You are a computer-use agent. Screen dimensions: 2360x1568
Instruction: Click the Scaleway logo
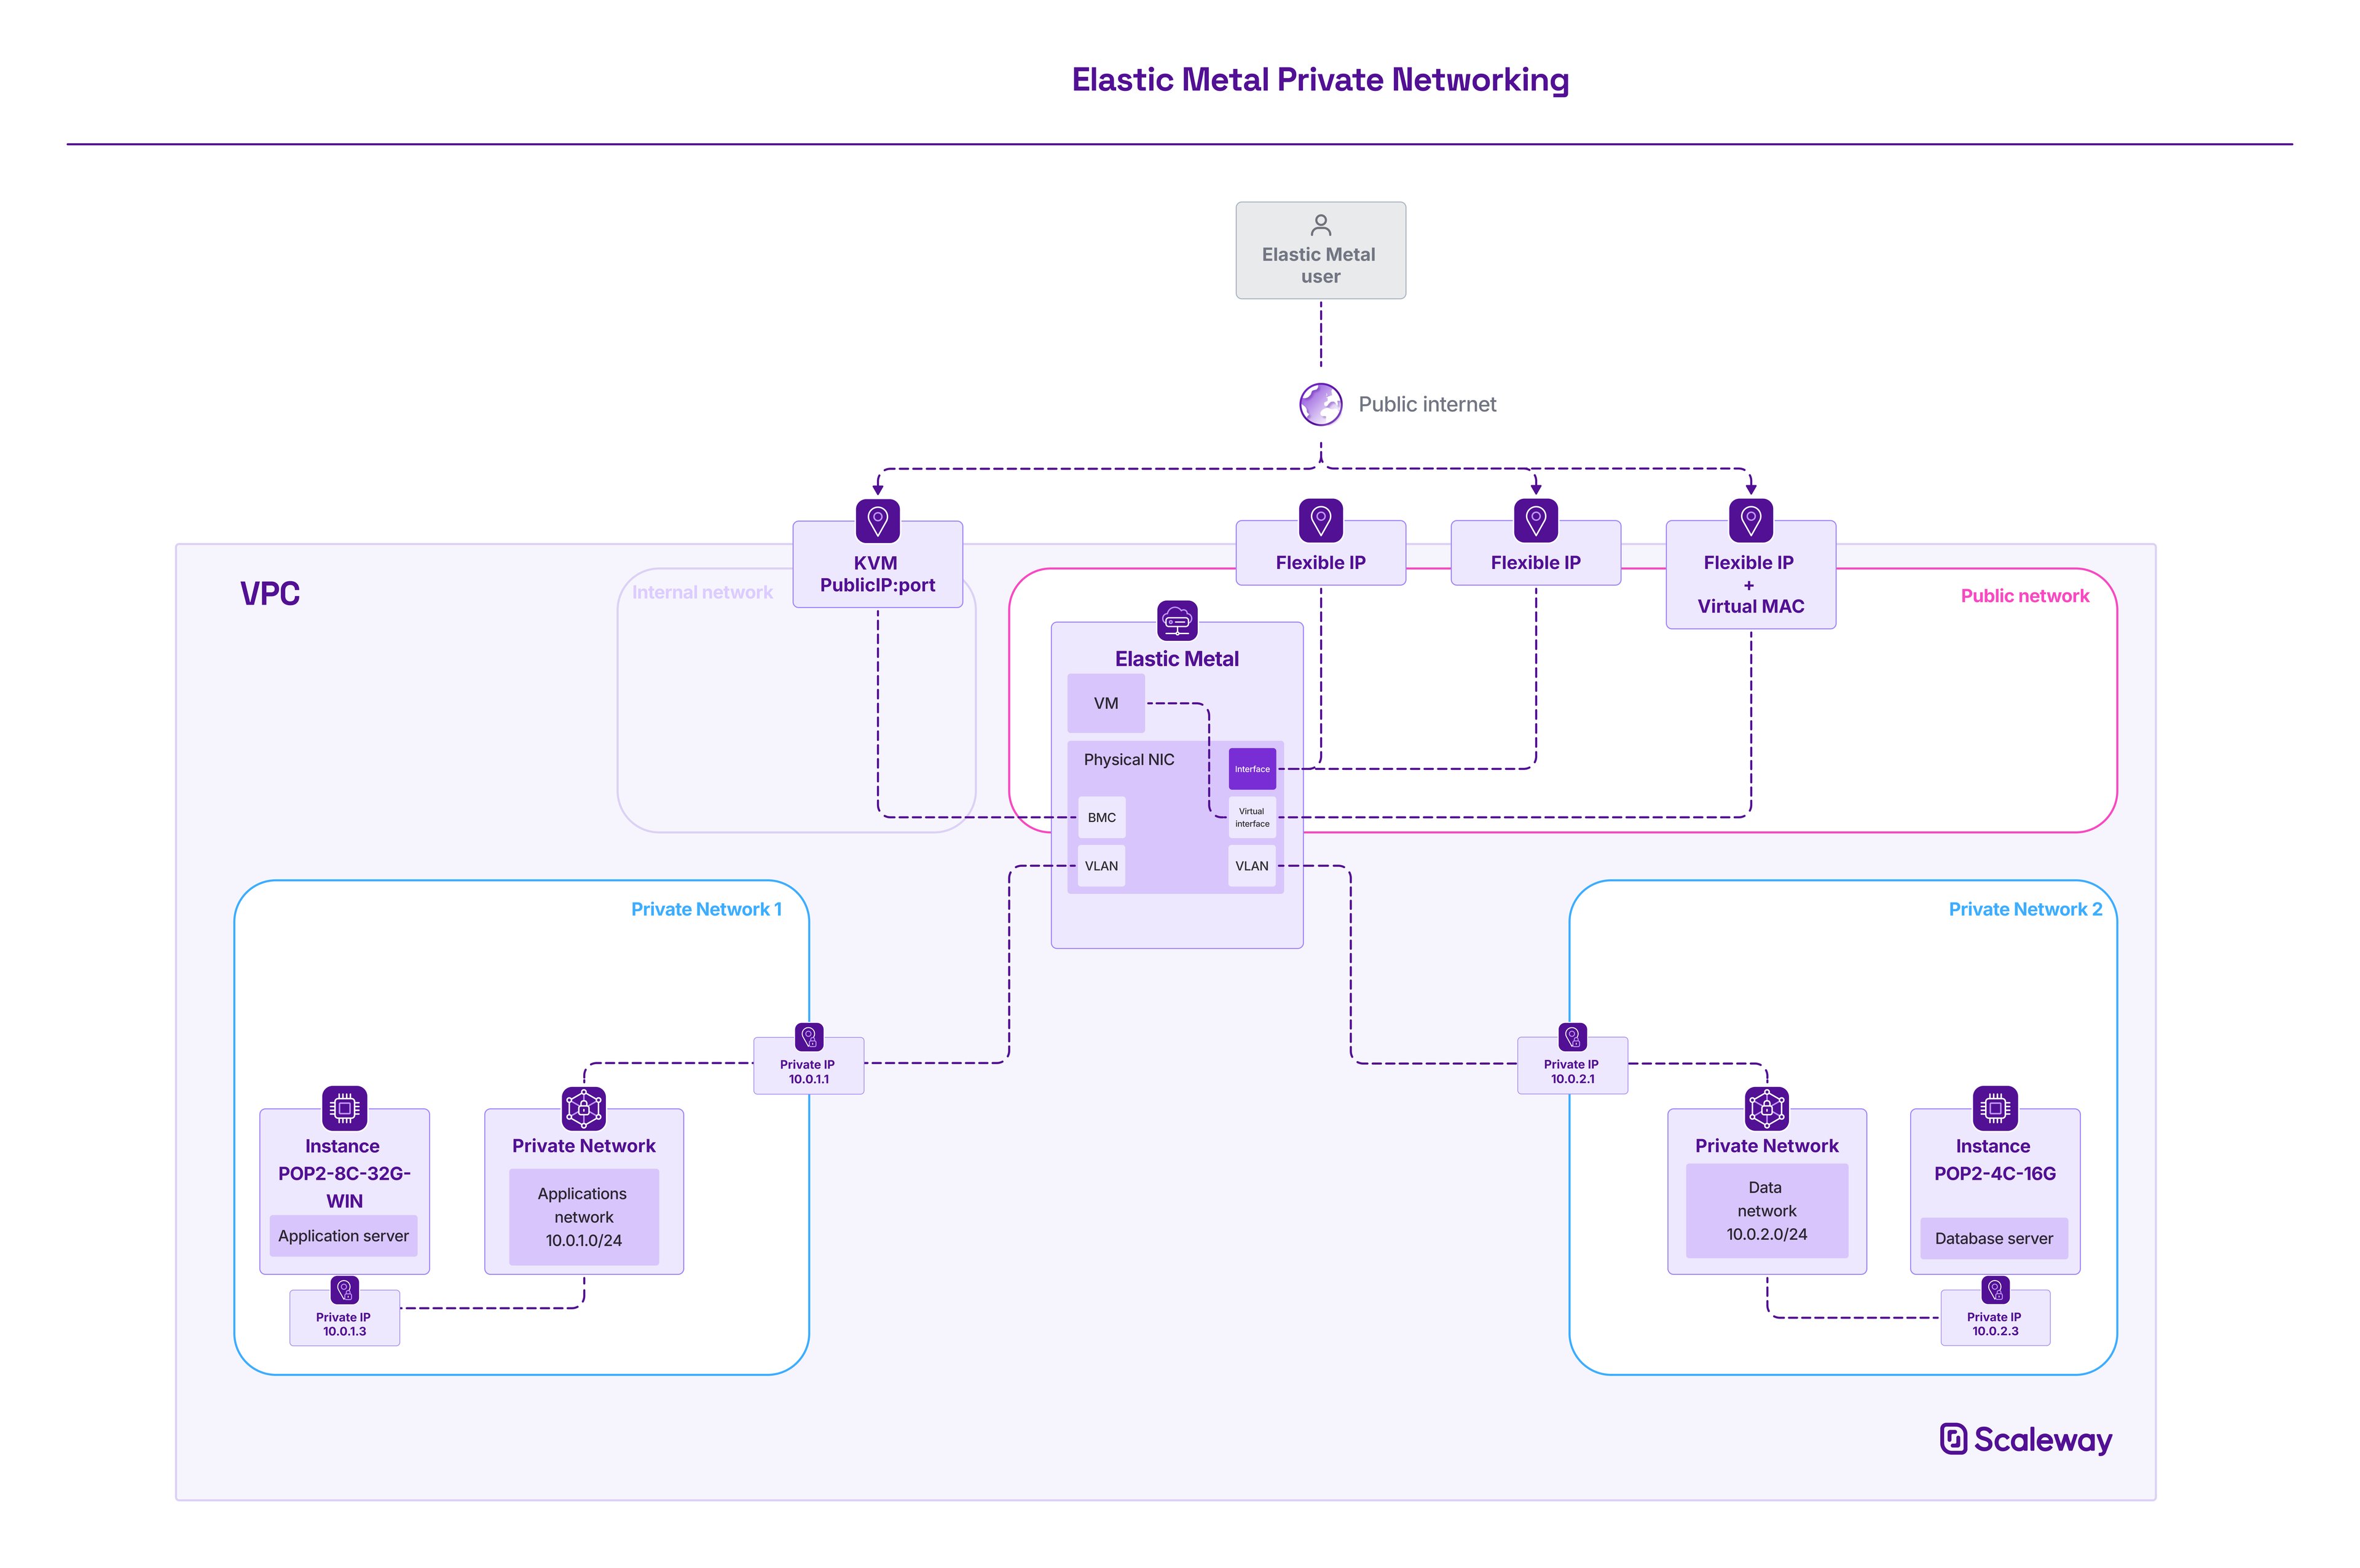[x=2026, y=1440]
